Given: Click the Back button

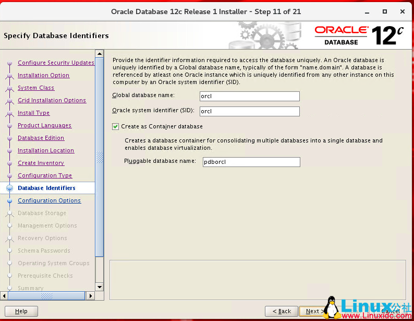Looking at the screenshot, I should point(282,311).
